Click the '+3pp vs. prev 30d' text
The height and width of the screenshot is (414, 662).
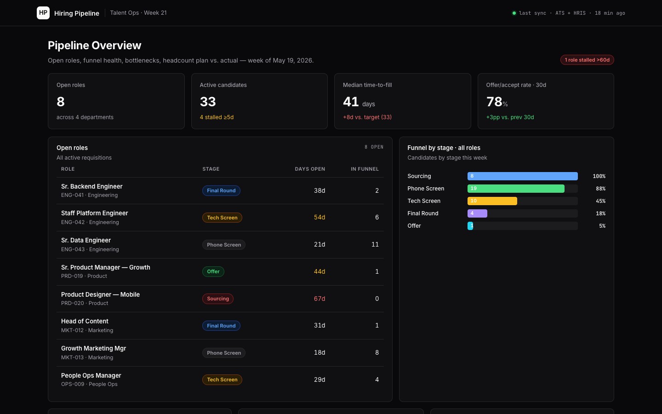[x=510, y=117]
